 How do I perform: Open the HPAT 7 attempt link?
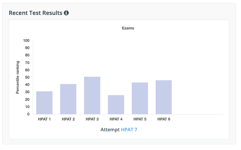coord(129,130)
